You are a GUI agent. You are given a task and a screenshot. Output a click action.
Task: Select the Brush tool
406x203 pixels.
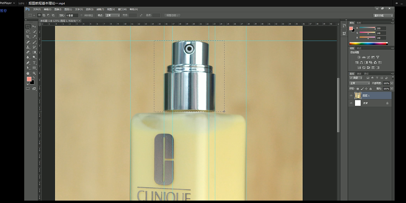[34, 42]
